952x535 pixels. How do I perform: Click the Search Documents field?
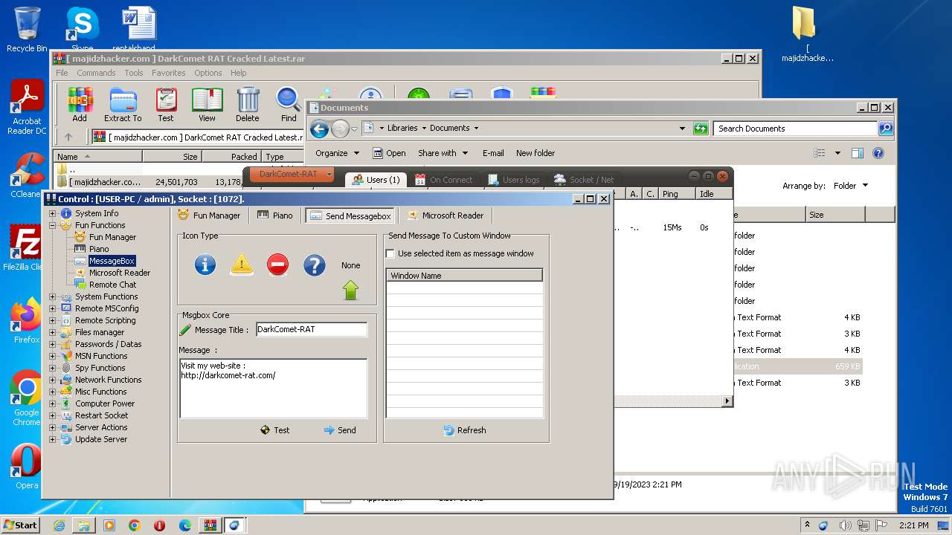point(795,129)
